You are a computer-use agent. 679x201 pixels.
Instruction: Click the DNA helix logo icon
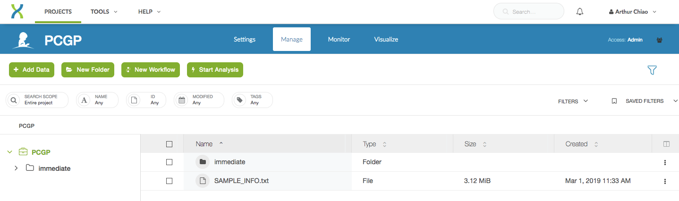coord(17,11)
